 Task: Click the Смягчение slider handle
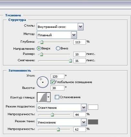(x=70, y=61)
